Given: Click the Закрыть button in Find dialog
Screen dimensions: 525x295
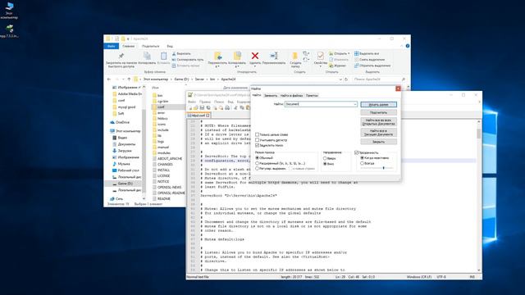Looking at the screenshot, I should [378, 142].
